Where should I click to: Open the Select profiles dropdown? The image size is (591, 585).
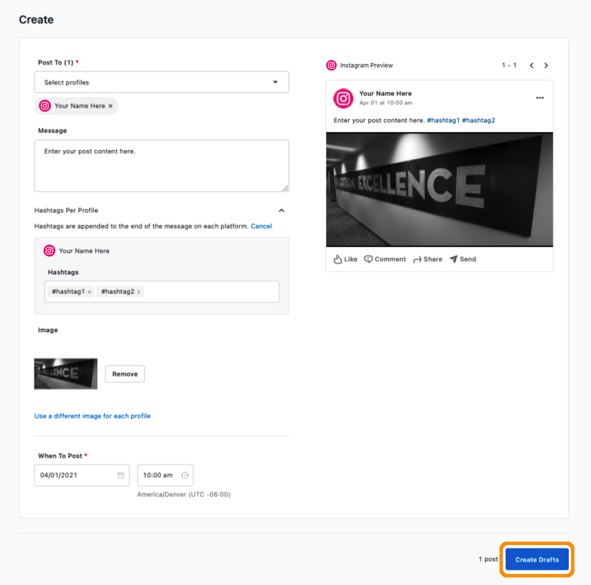point(161,82)
